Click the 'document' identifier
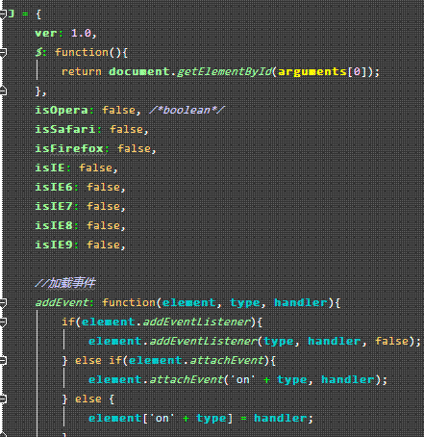 click(x=139, y=71)
